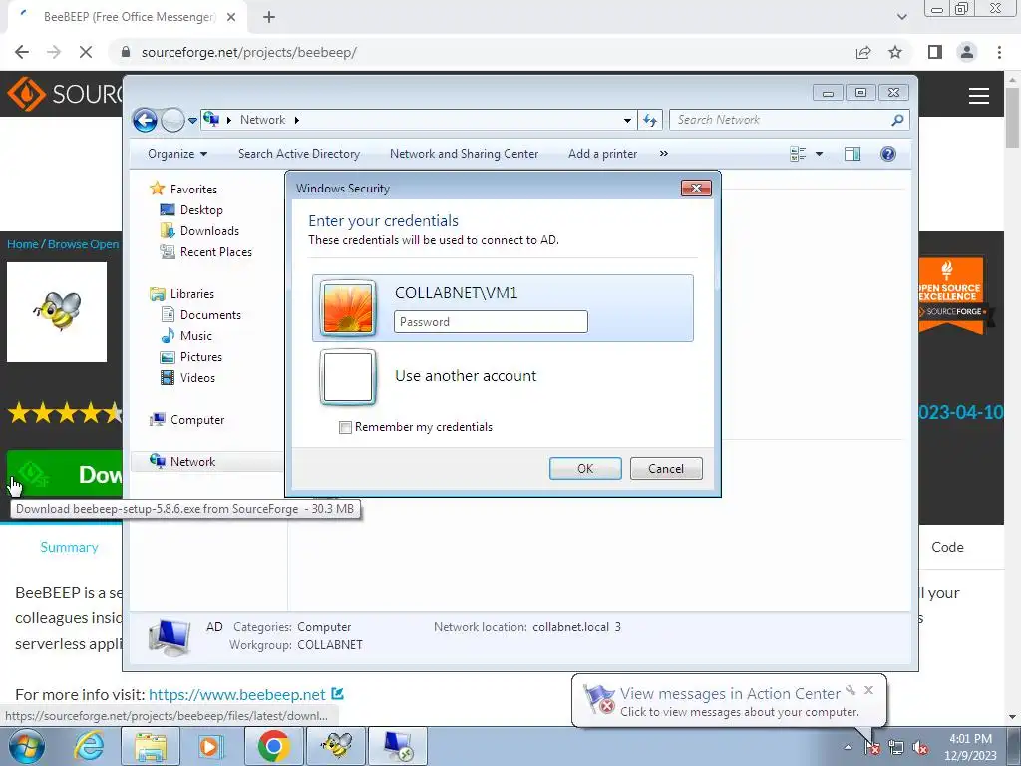Refresh the Network folder view
Screen dimensions: 1021x766
tap(650, 120)
